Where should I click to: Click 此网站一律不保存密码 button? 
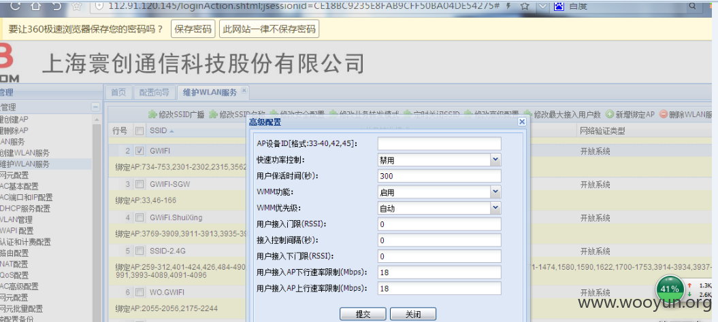point(270,29)
